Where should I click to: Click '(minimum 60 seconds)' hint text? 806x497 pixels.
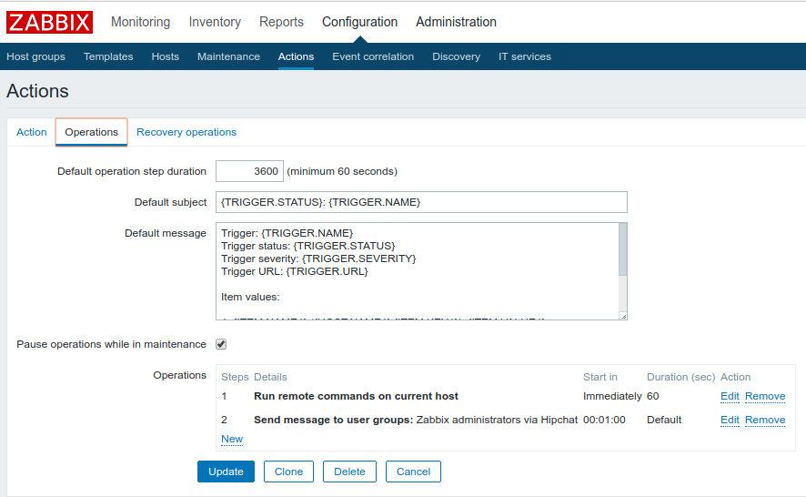342,171
